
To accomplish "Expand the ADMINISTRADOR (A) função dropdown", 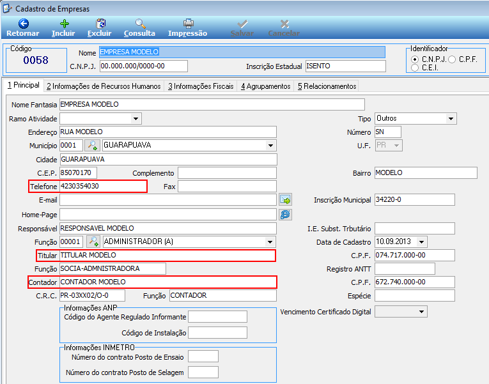I will pyautogui.click(x=270, y=242).
